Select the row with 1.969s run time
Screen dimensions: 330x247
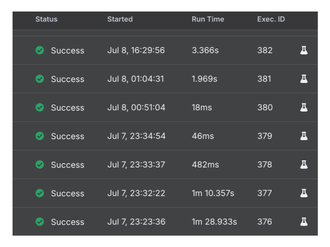pyautogui.click(x=165, y=79)
